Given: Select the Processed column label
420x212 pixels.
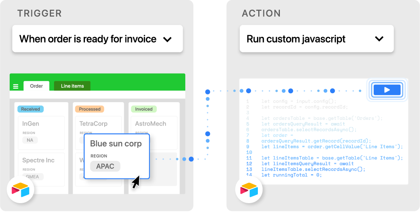Looking at the screenshot, I should pyautogui.click(x=90, y=109).
